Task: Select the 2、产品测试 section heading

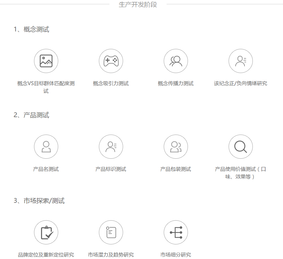Action: click(x=31, y=115)
